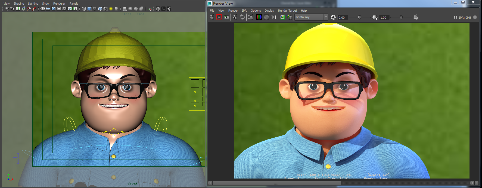Toggle the Gate Mask button
Viewport: 482px width, 188px height.
59,9
